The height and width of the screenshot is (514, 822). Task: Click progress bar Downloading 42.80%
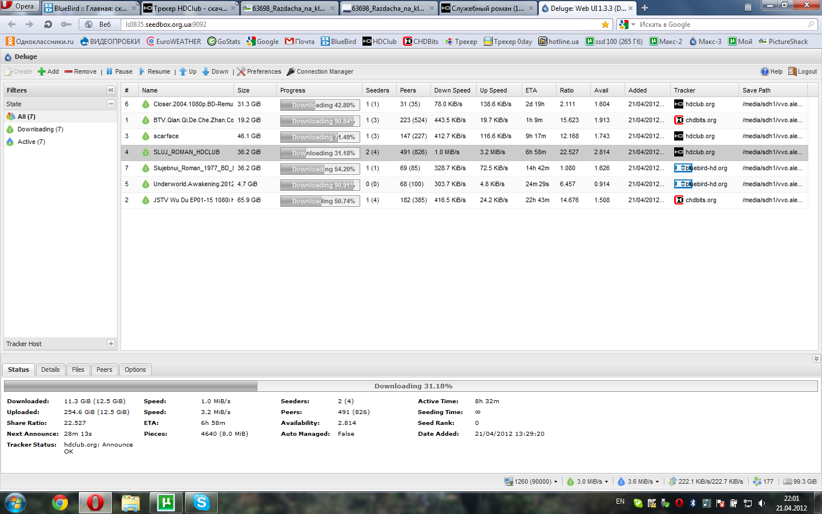coord(320,105)
